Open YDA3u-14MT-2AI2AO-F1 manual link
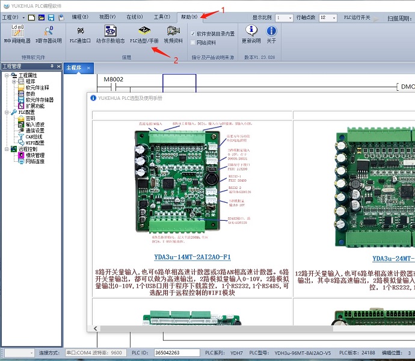This screenshot has height=361, width=415. [x=192, y=257]
